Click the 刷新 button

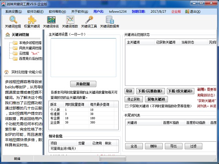[x=129, y=91]
